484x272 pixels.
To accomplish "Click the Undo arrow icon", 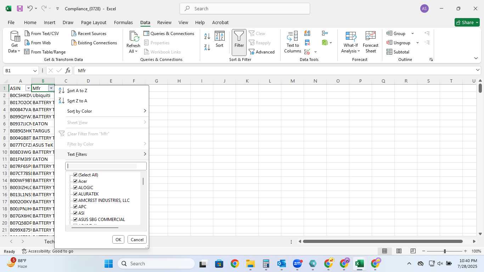I will click(x=30, y=8).
